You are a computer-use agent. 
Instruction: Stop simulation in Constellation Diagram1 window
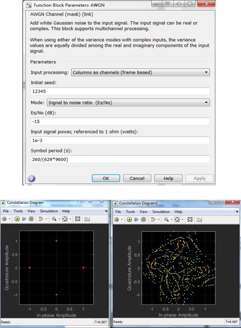coord(144,219)
